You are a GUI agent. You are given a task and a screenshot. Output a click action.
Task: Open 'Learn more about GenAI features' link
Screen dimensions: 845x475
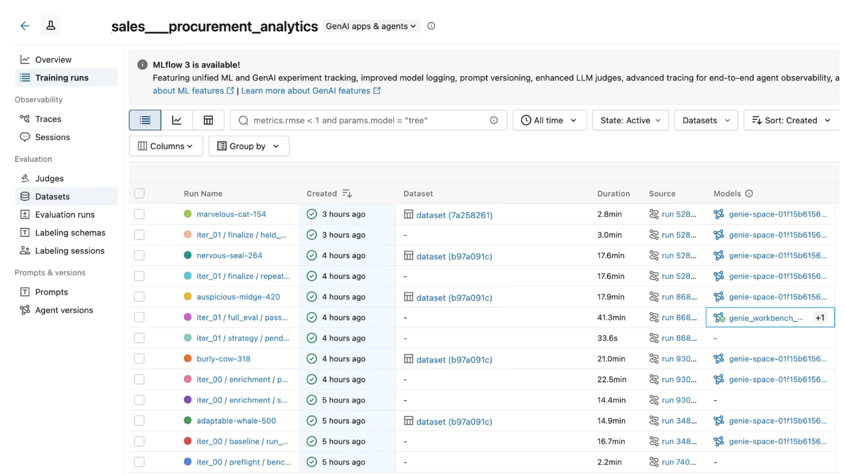pos(306,91)
